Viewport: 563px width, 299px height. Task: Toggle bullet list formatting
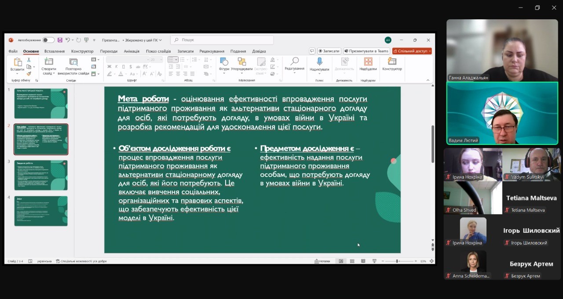pos(171,60)
